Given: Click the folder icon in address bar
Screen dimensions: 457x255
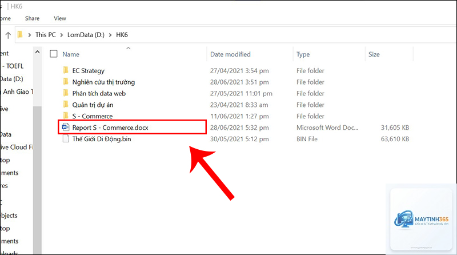Looking at the screenshot, I should click(20, 35).
